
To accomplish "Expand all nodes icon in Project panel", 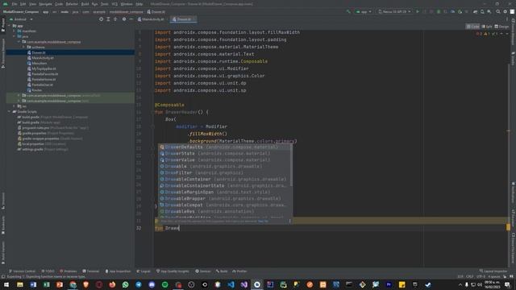I will (108, 19).
